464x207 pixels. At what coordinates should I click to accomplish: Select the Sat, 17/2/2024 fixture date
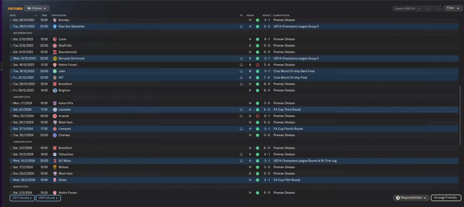(x=23, y=167)
